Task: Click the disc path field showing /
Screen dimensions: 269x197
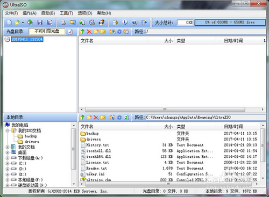Action: (x=206, y=32)
